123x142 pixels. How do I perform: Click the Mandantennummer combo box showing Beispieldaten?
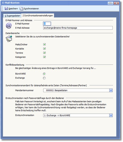[x=78, y=90]
